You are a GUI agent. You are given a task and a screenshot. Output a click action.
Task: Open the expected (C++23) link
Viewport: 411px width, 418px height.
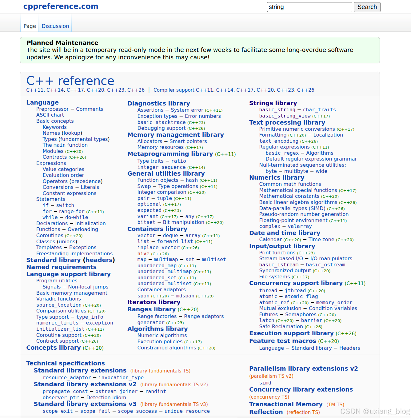click(x=150, y=210)
